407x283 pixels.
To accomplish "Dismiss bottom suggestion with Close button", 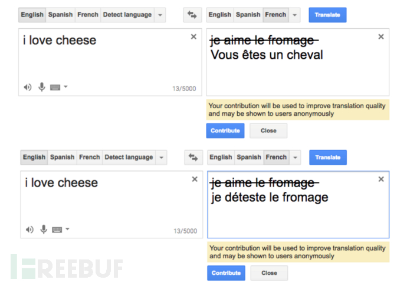I will [269, 273].
